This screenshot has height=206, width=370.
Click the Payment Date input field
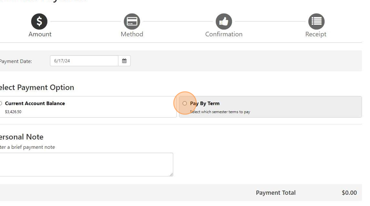pos(84,61)
